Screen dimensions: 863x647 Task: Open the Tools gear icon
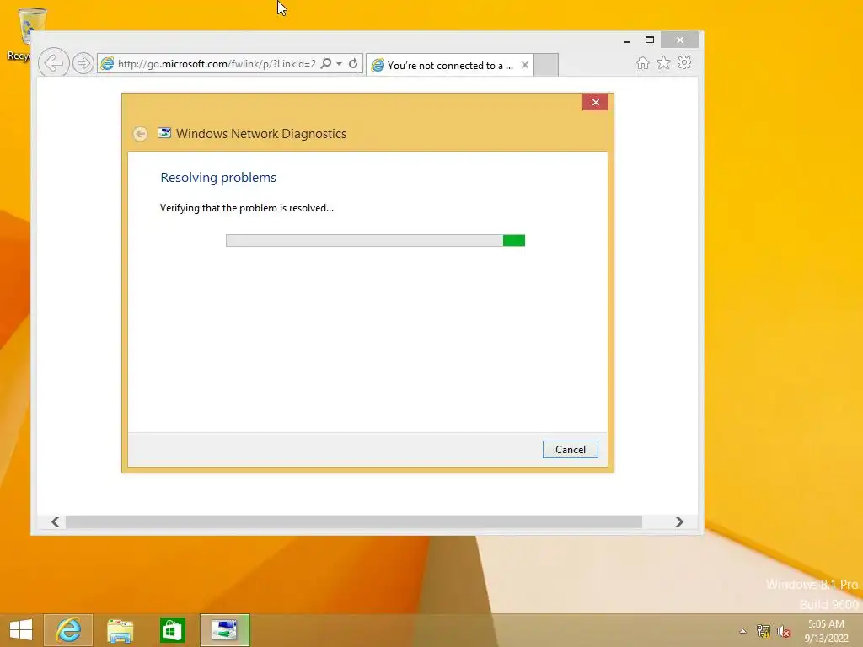[684, 62]
